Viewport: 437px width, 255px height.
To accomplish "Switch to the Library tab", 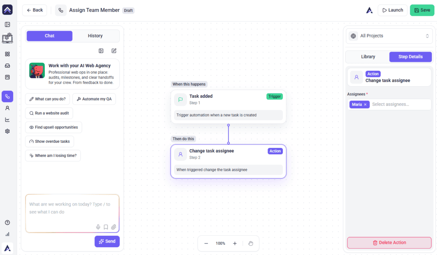I will click(368, 57).
